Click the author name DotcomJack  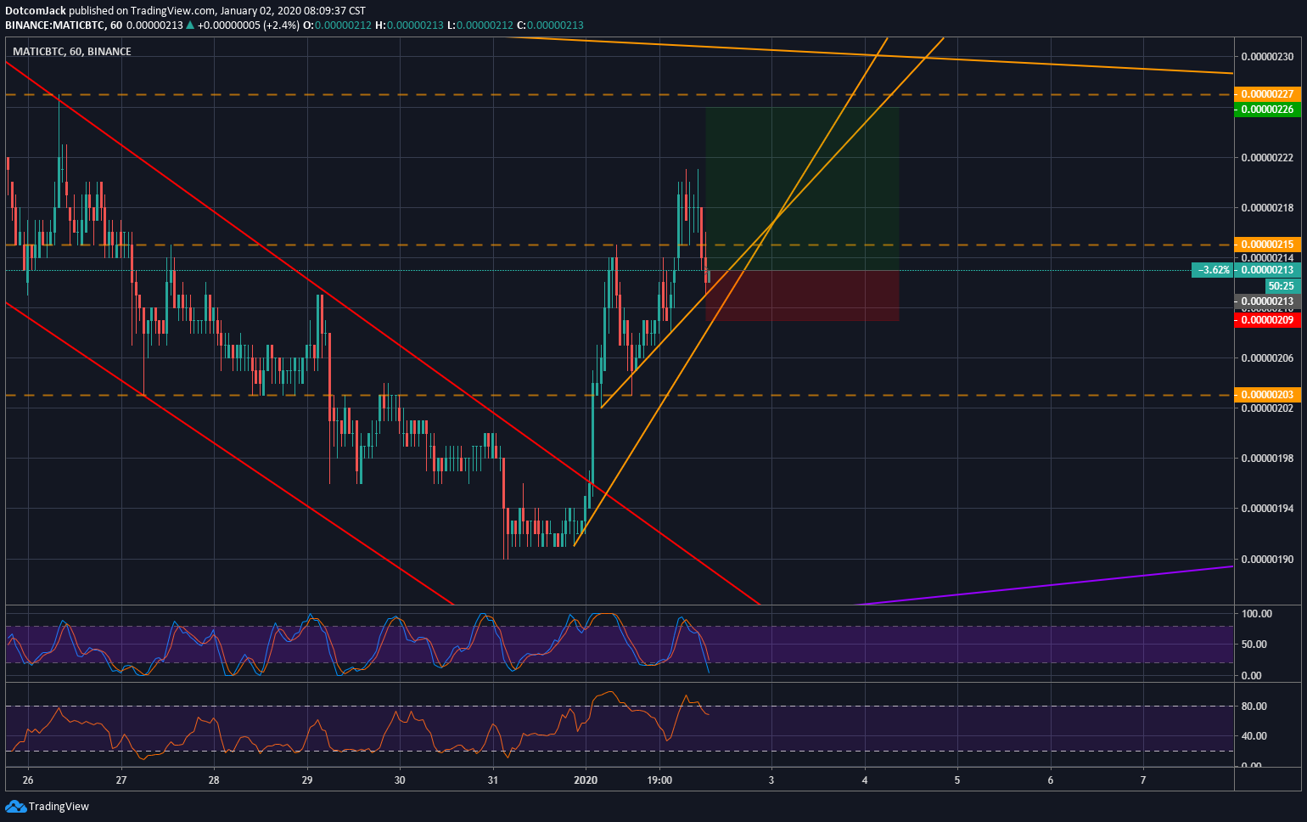point(36,11)
